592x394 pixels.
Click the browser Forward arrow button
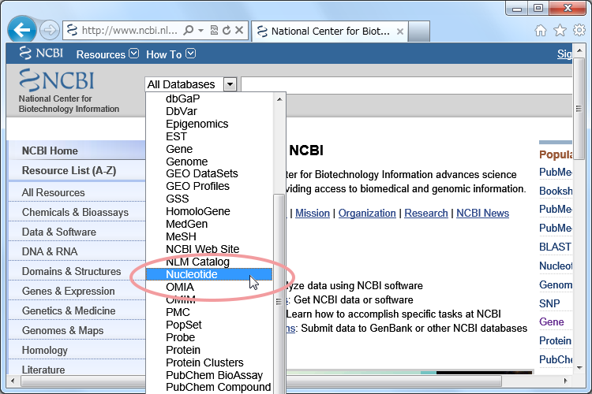(x=50, y=30)
